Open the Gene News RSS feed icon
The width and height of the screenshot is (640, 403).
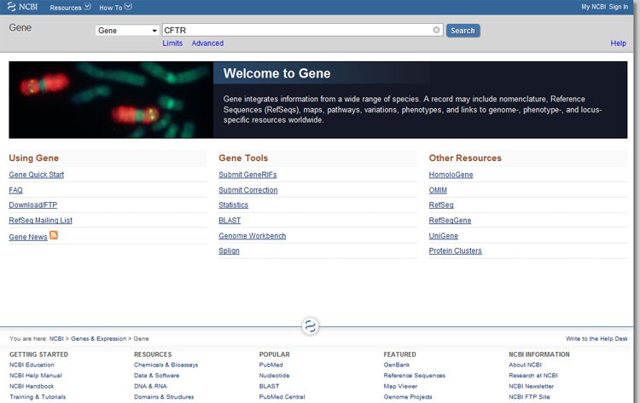[54, 235]
